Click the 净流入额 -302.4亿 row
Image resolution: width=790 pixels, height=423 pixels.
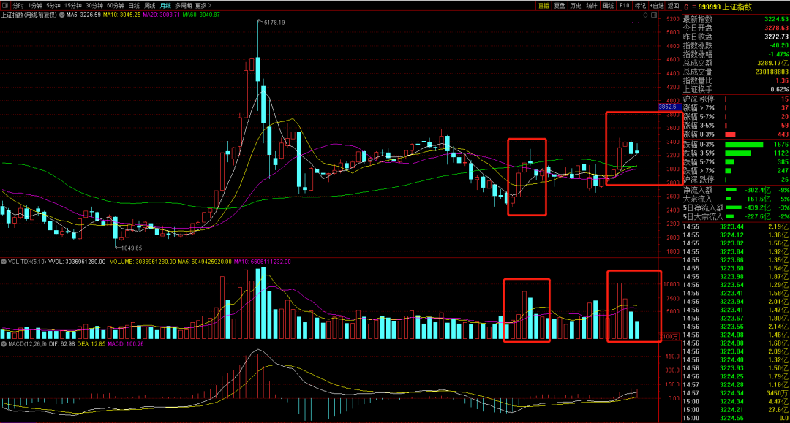[736, 190]
